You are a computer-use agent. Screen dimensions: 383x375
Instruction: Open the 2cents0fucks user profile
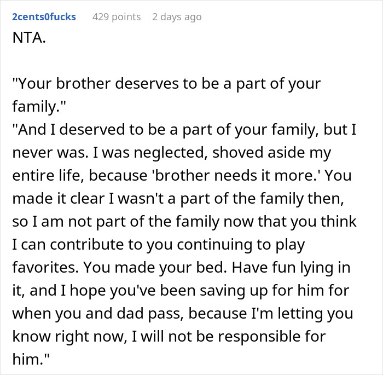tap(44, 17)
